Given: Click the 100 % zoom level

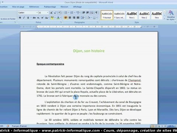Looking at the screenshot, I should (171, 126).
